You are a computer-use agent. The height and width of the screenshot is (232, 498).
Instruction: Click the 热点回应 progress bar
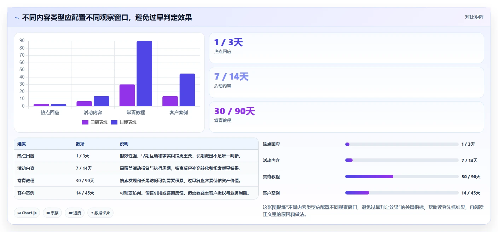(x=402, y=144)
